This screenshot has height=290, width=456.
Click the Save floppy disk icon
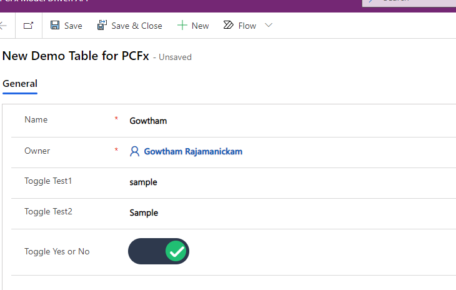coord(55,26)
